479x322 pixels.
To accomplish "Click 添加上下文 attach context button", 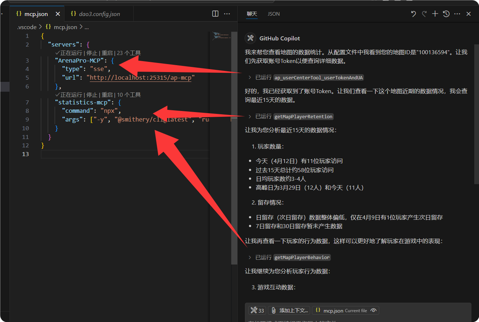I will click(x=290, y=310).
